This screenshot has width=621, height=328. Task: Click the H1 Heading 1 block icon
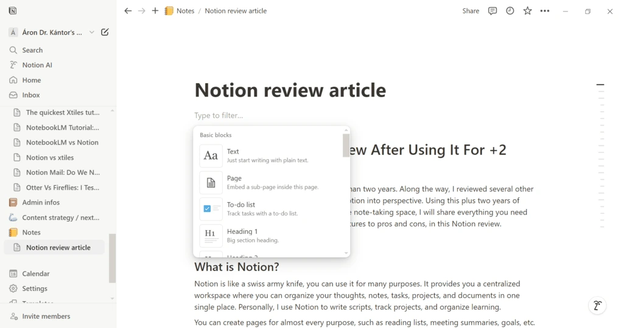tap(211, 236)
